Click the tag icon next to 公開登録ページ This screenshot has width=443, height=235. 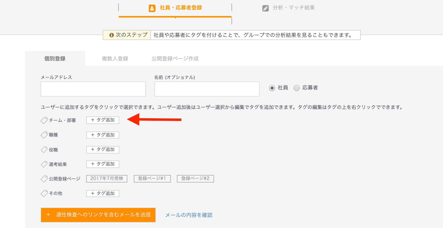pos(44,179)
